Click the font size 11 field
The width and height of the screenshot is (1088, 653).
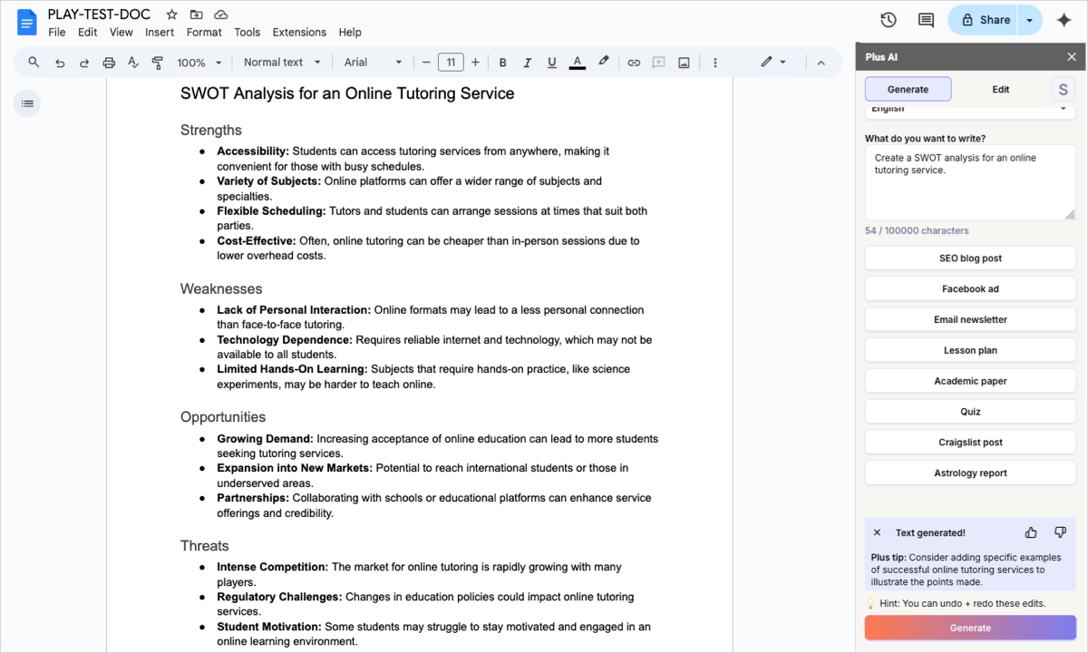(451, 63)
